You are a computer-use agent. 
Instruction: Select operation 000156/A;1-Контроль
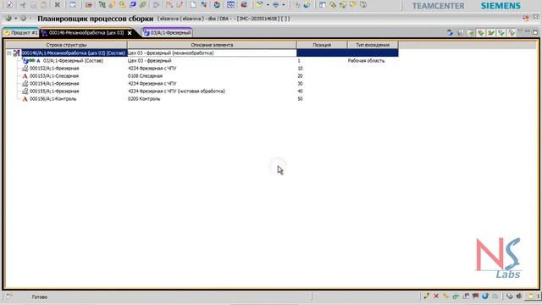coord(53,99)
